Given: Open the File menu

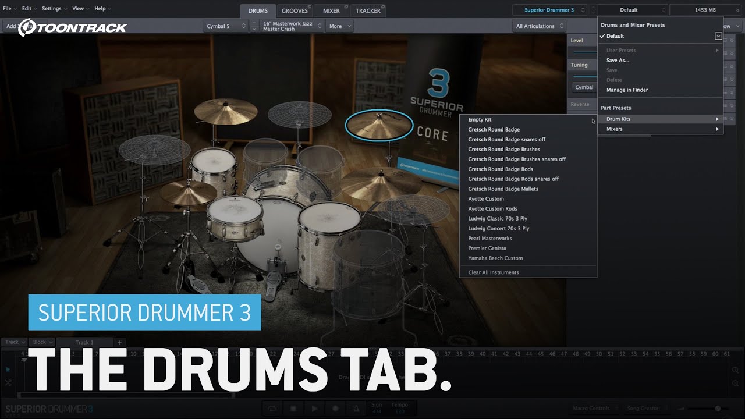Looking at the screenshot, I should click(9, 9).
